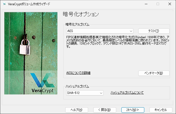Click the 暗号化オプション heading
Image resolution: width=176 pixels, height=114 pixels.
click(x=81, y=14)
